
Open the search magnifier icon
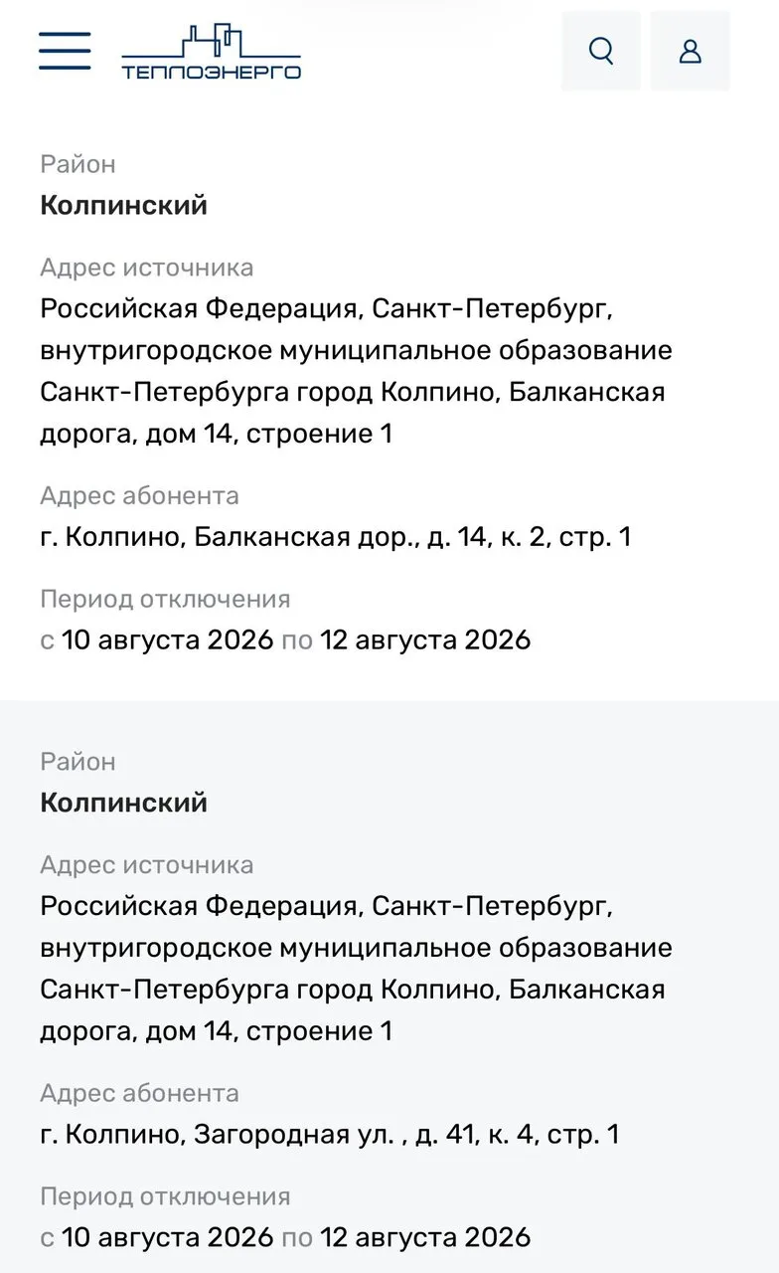click(x=601, y=51)
